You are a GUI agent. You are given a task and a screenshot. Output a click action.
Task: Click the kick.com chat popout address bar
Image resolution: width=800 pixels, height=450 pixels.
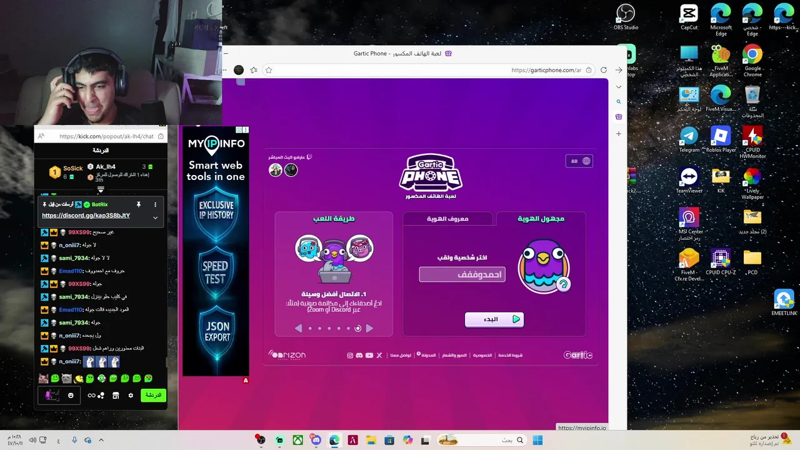[101, 136]
